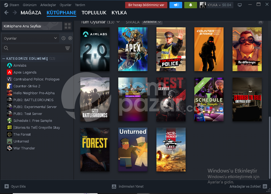Select The Forest in the list
This screenshot has height=194, width=271.
point(22,134)
